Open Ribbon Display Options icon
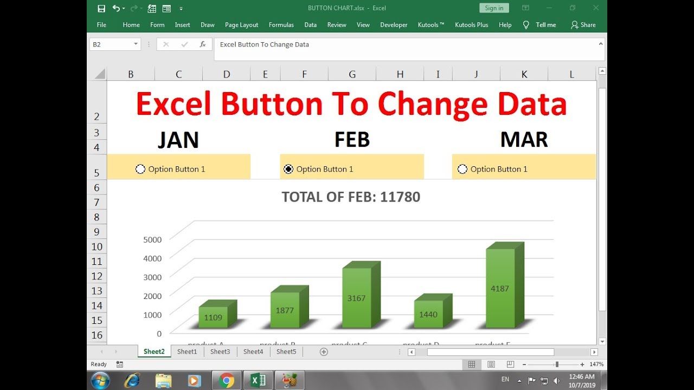The image size is (694, 390). 525,8
